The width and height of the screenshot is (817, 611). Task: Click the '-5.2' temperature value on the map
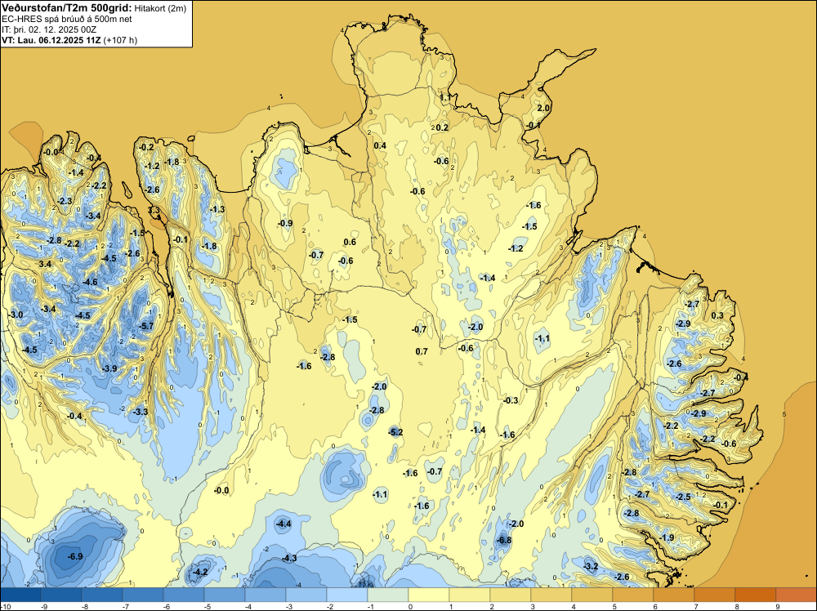pyautogui.click(x=395, y=432)
